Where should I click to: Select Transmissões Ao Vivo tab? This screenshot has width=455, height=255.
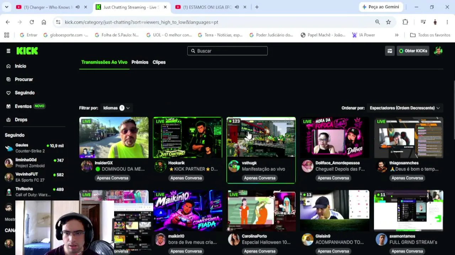[104, 62]
